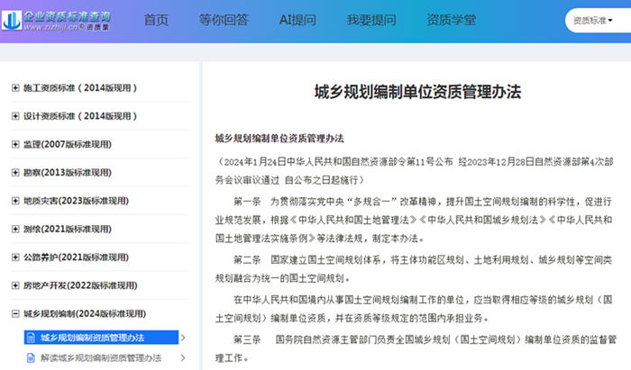Expand 设计资质标准（2014版现用） plus icon
The image size is (631, 370).
tap(15, 116)
